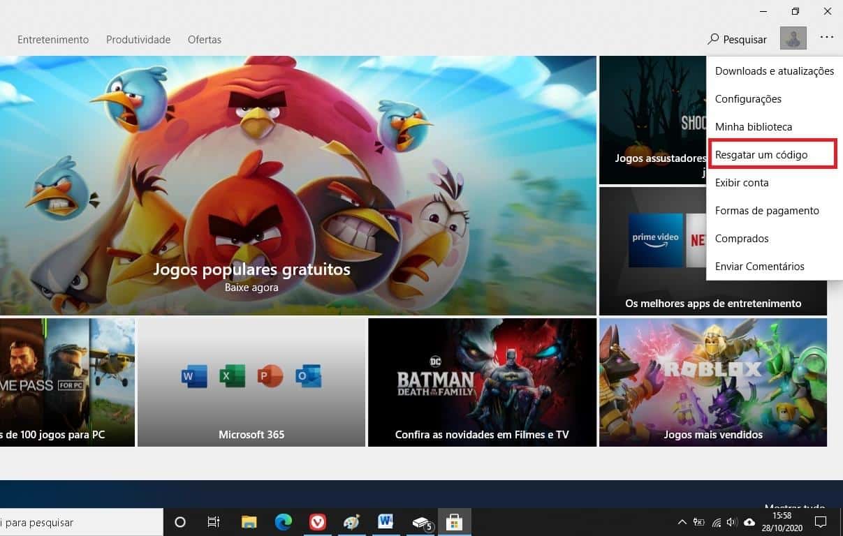Screen dimensions: 843x536
Task: Launch Vivaldi browser from the taskbar
Action: coord(318,522)
